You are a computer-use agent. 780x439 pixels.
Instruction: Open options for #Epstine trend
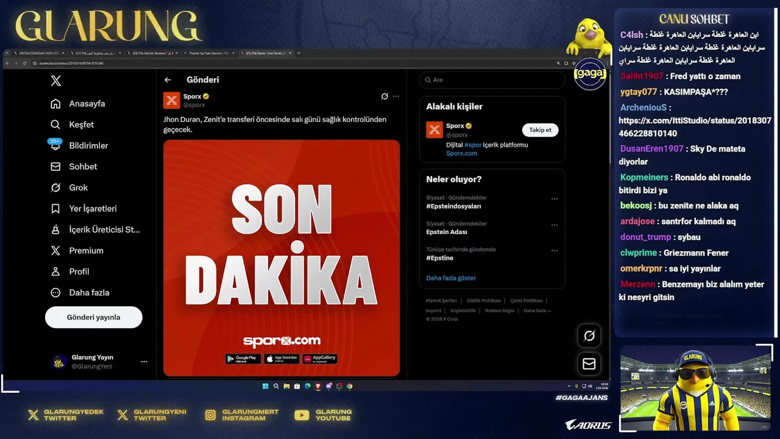coord(554,251)
